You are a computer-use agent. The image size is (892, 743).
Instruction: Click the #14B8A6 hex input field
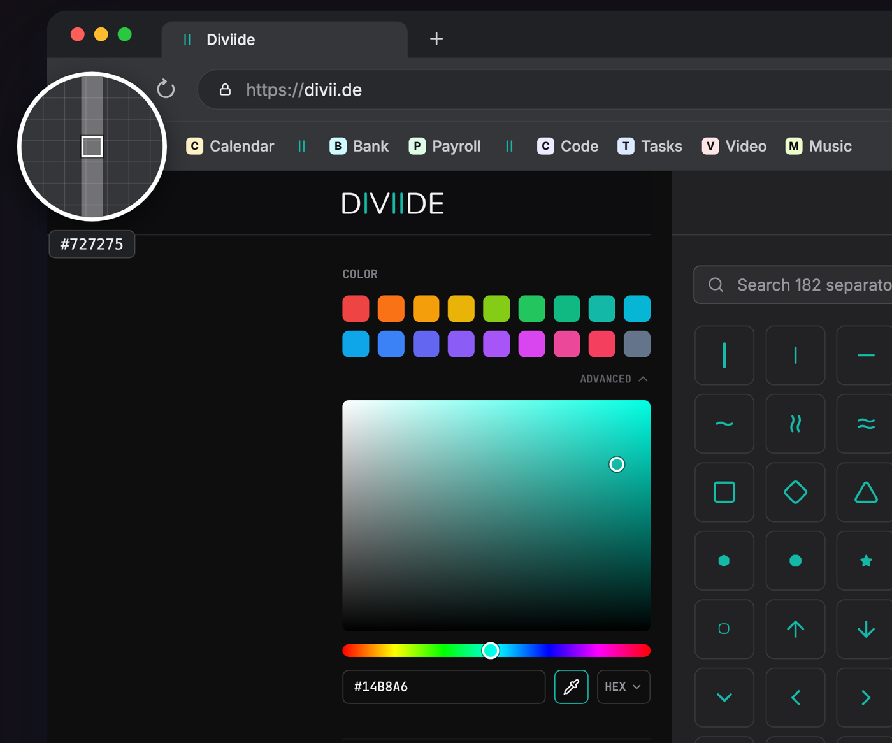444,687
